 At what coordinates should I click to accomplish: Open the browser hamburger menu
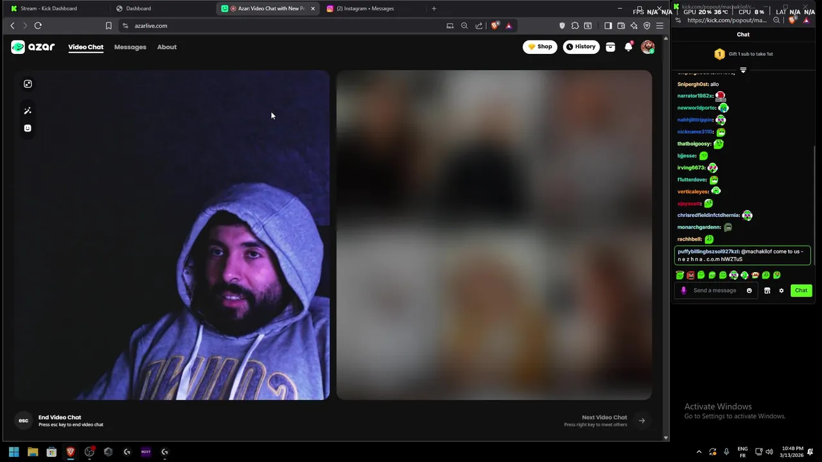[660, 26]
